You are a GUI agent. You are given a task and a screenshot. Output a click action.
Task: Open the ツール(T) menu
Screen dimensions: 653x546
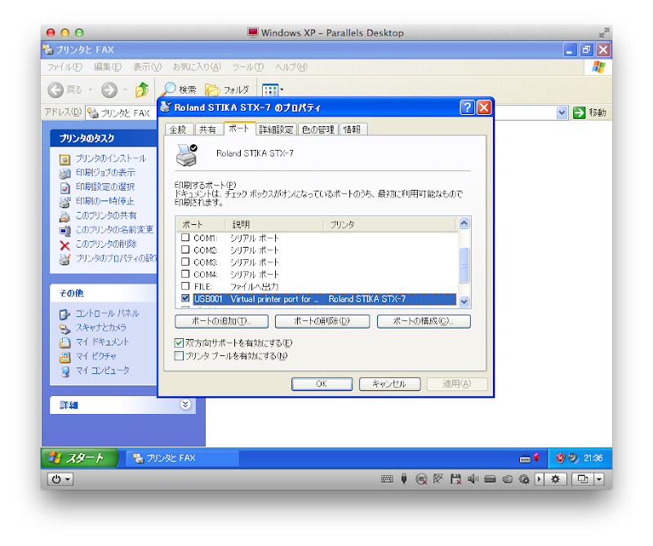click(x=248, y=67)
